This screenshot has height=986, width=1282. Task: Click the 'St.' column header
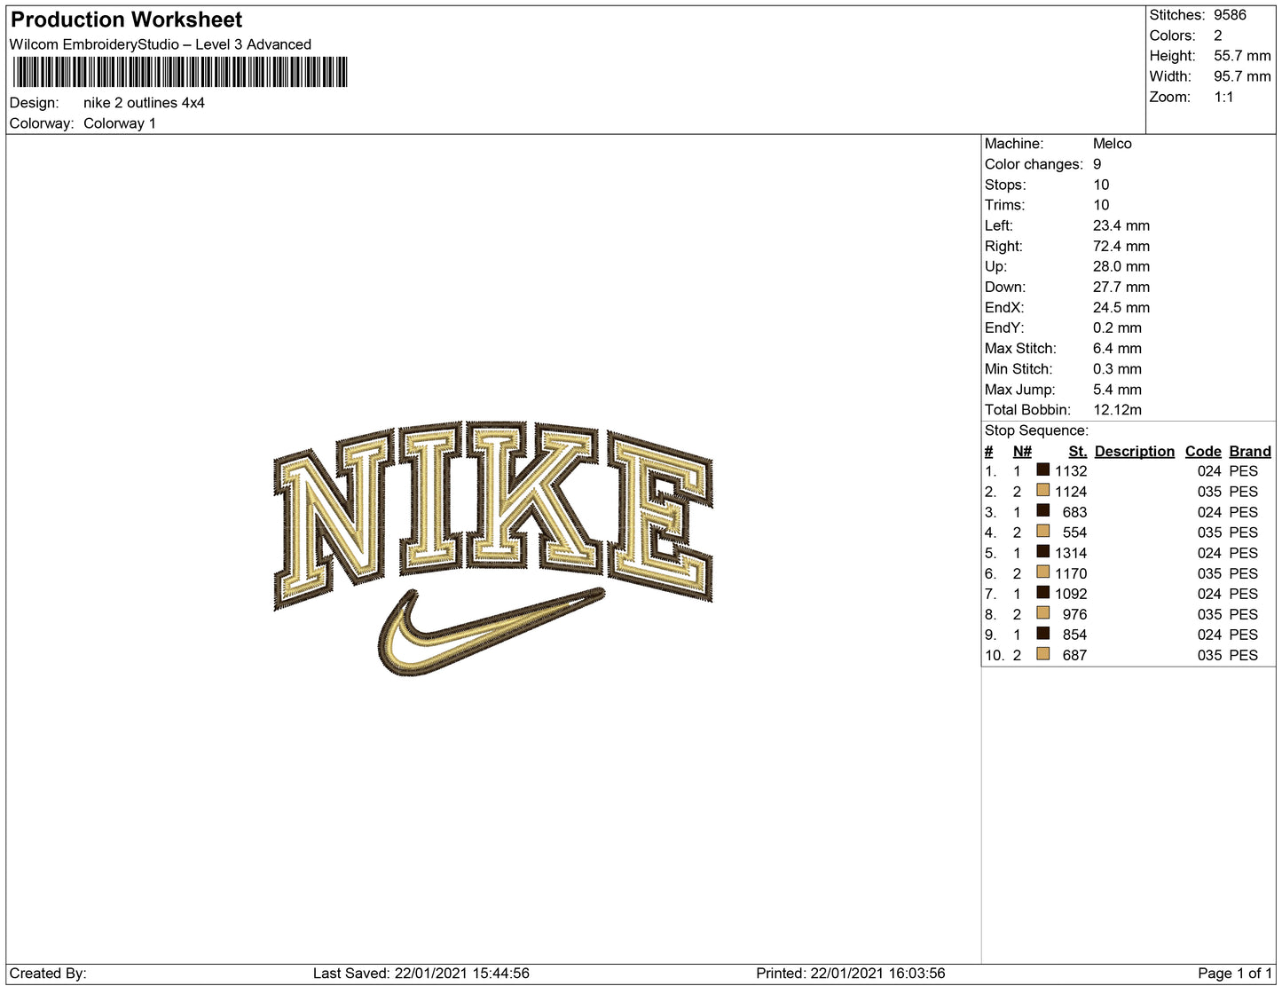tap(1078, 451)
